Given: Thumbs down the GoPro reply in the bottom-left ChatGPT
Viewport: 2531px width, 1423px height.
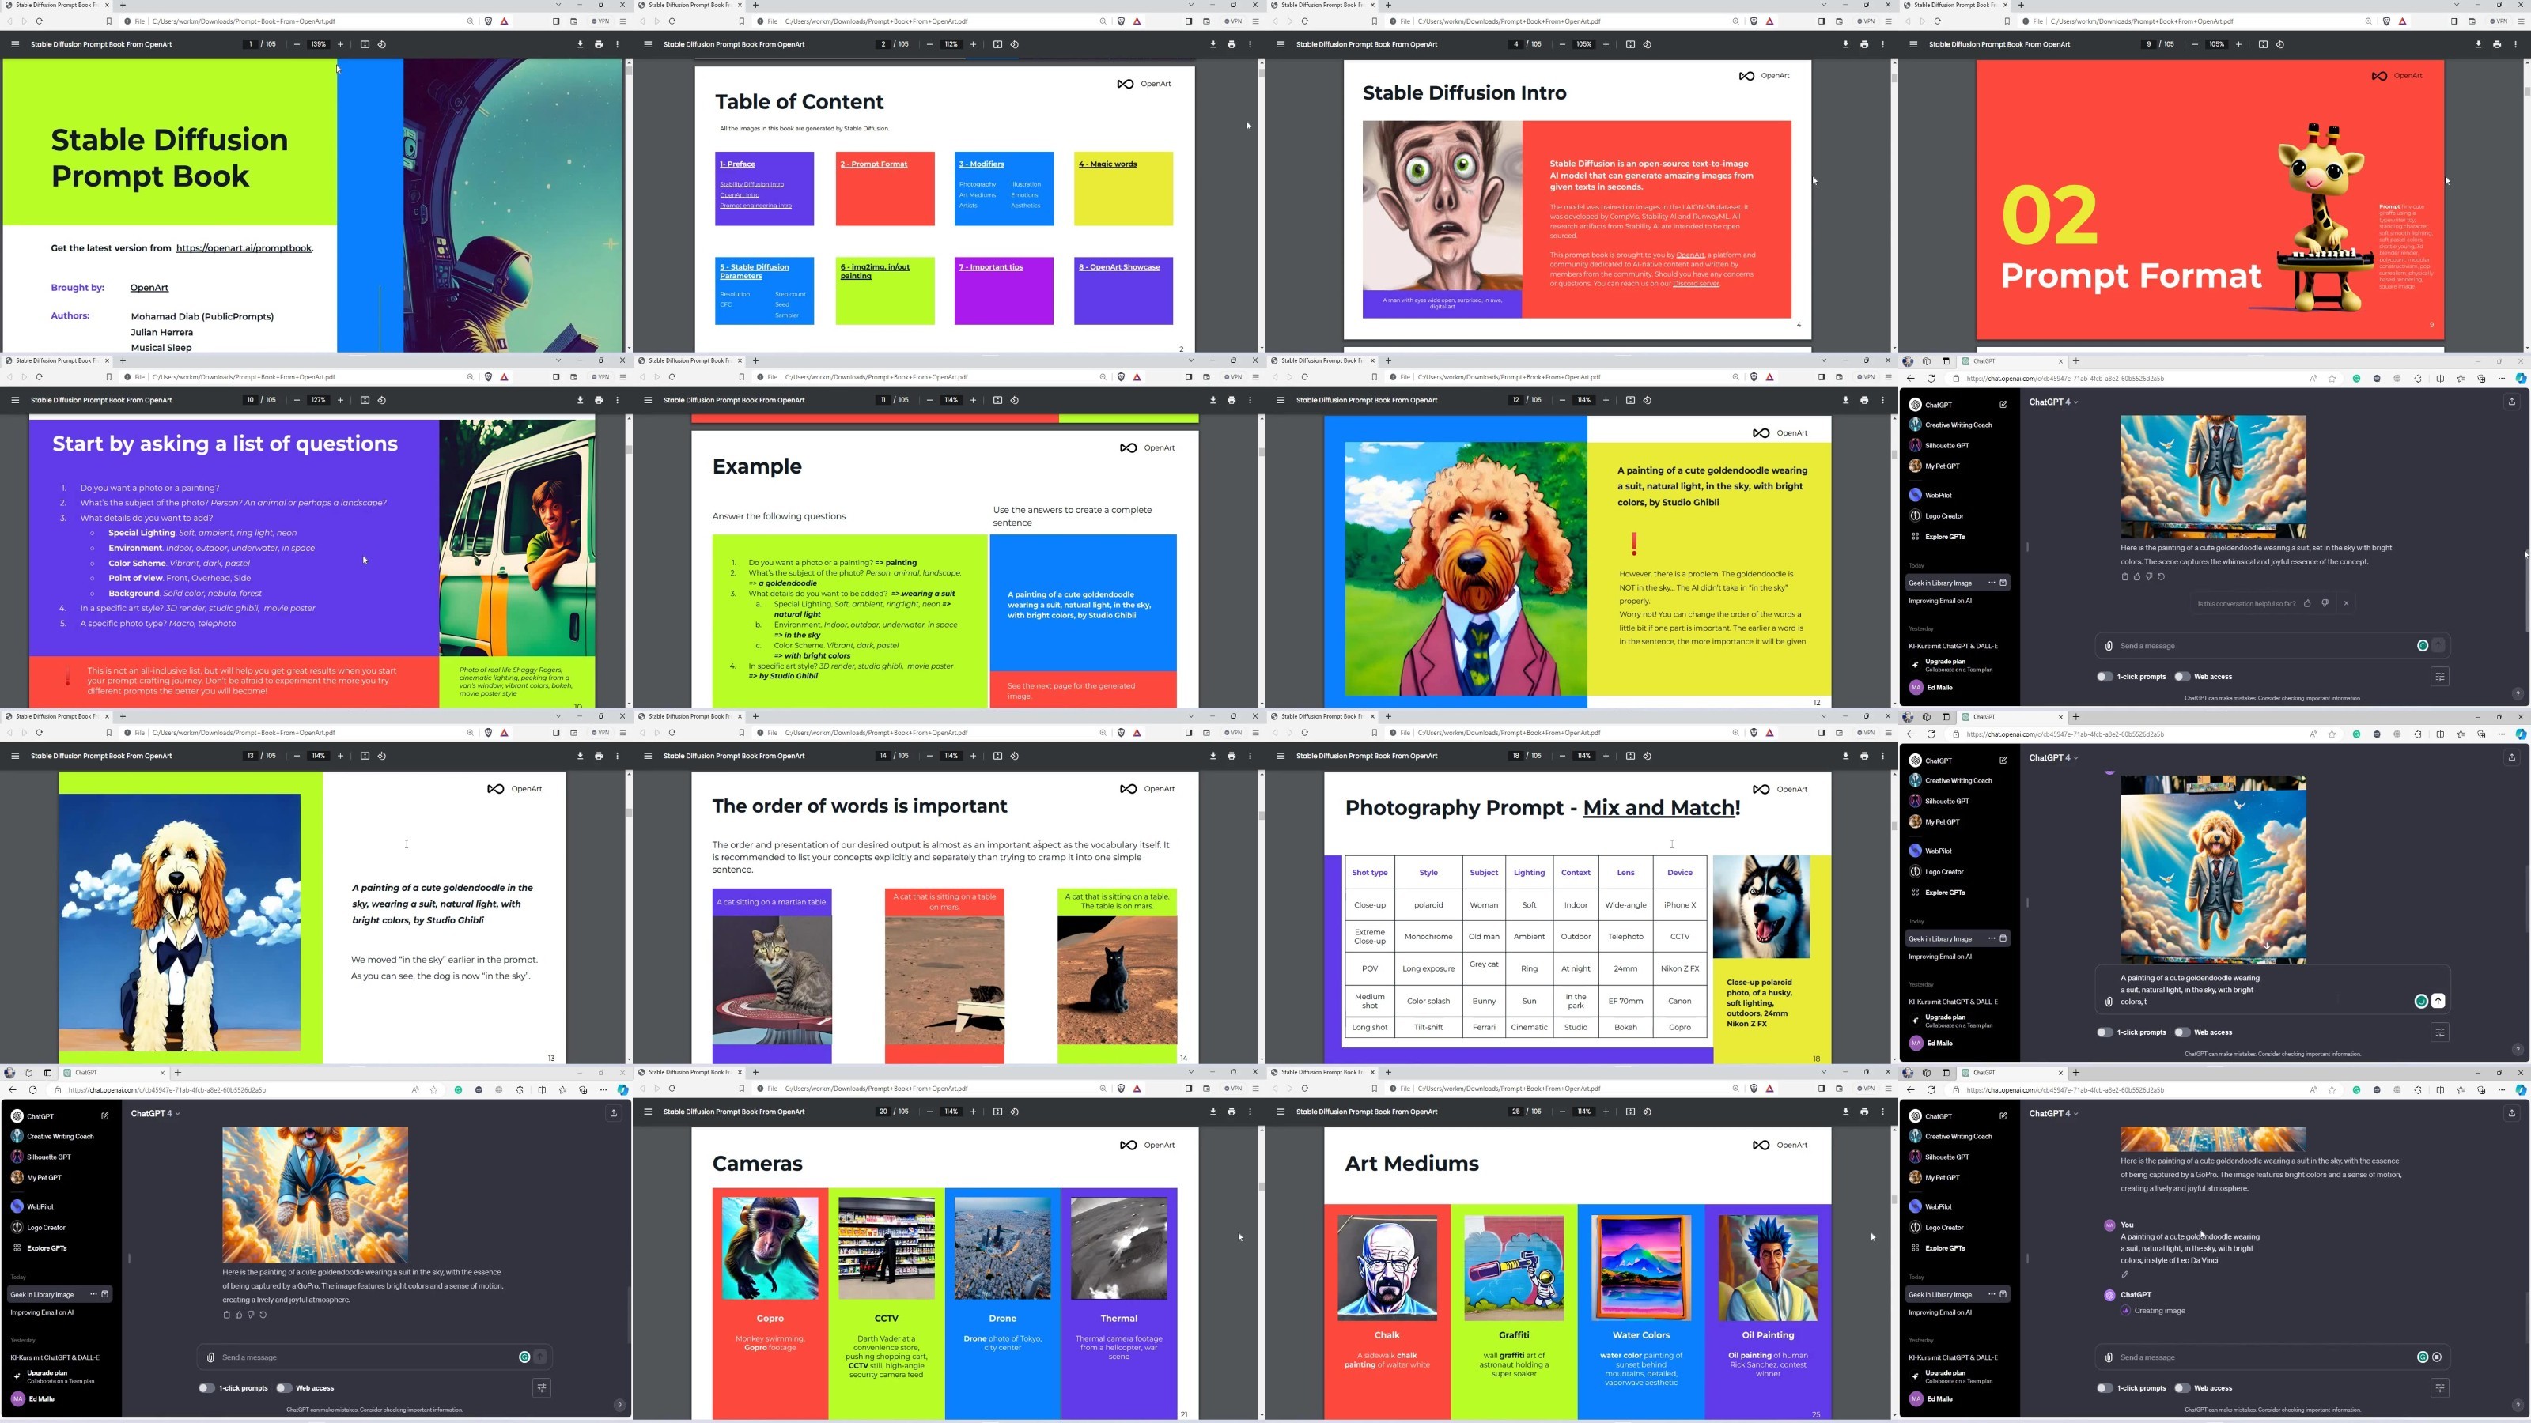Looking at the screenshot, I should (251, 1314).
